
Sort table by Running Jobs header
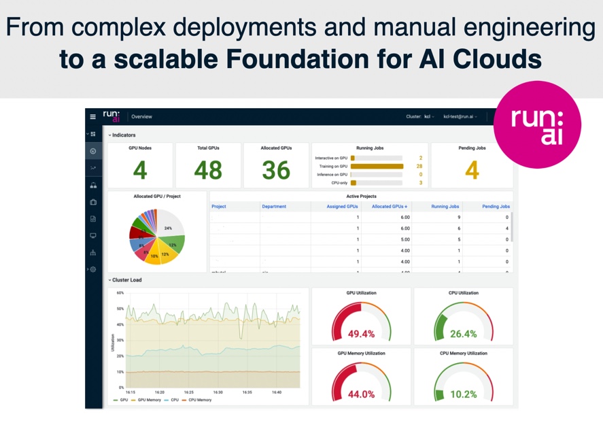coord(445,207)
